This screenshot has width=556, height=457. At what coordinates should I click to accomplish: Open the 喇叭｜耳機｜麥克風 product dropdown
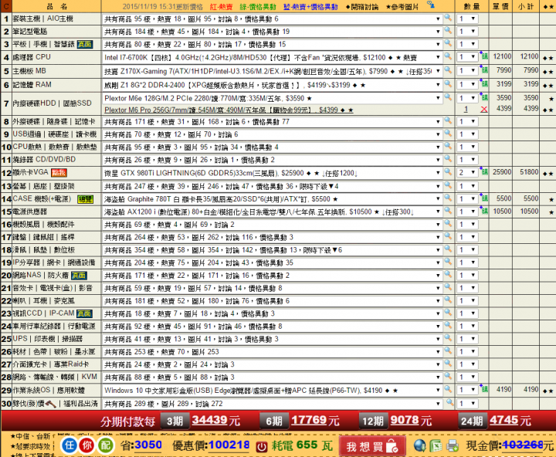[273, 301]
